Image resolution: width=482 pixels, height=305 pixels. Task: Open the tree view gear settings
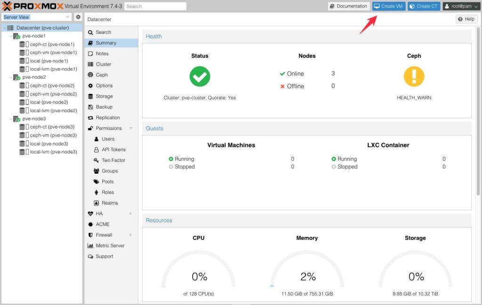pyautogui.click(x=78, y=17)
